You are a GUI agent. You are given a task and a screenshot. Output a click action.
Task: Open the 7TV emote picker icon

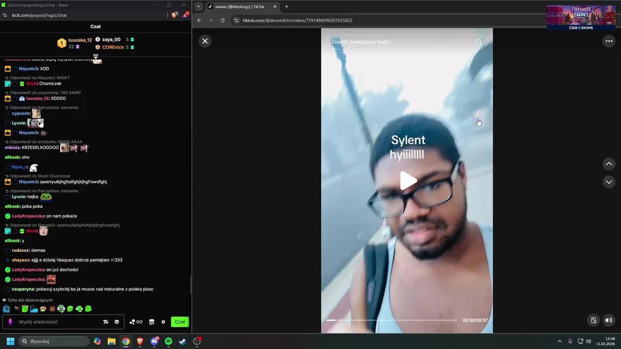(x=106, y=322)
